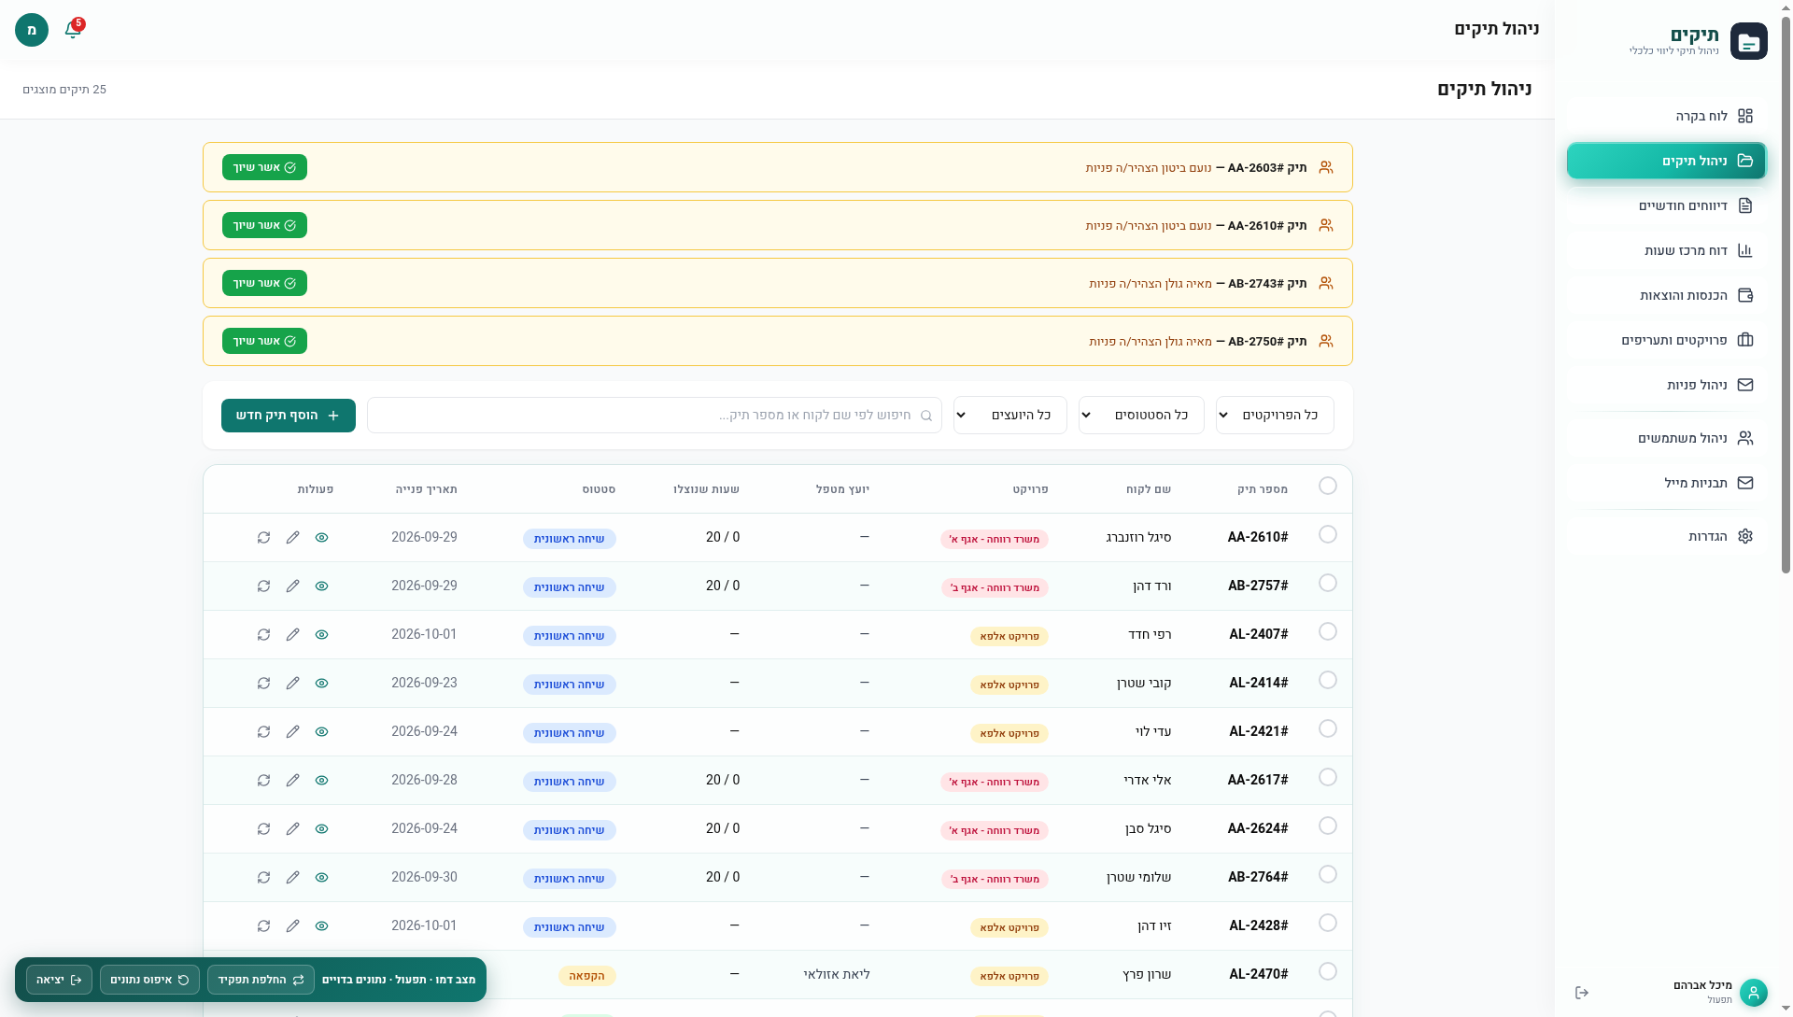Click הוסף תיק חדש button

(x=289, y=416)
